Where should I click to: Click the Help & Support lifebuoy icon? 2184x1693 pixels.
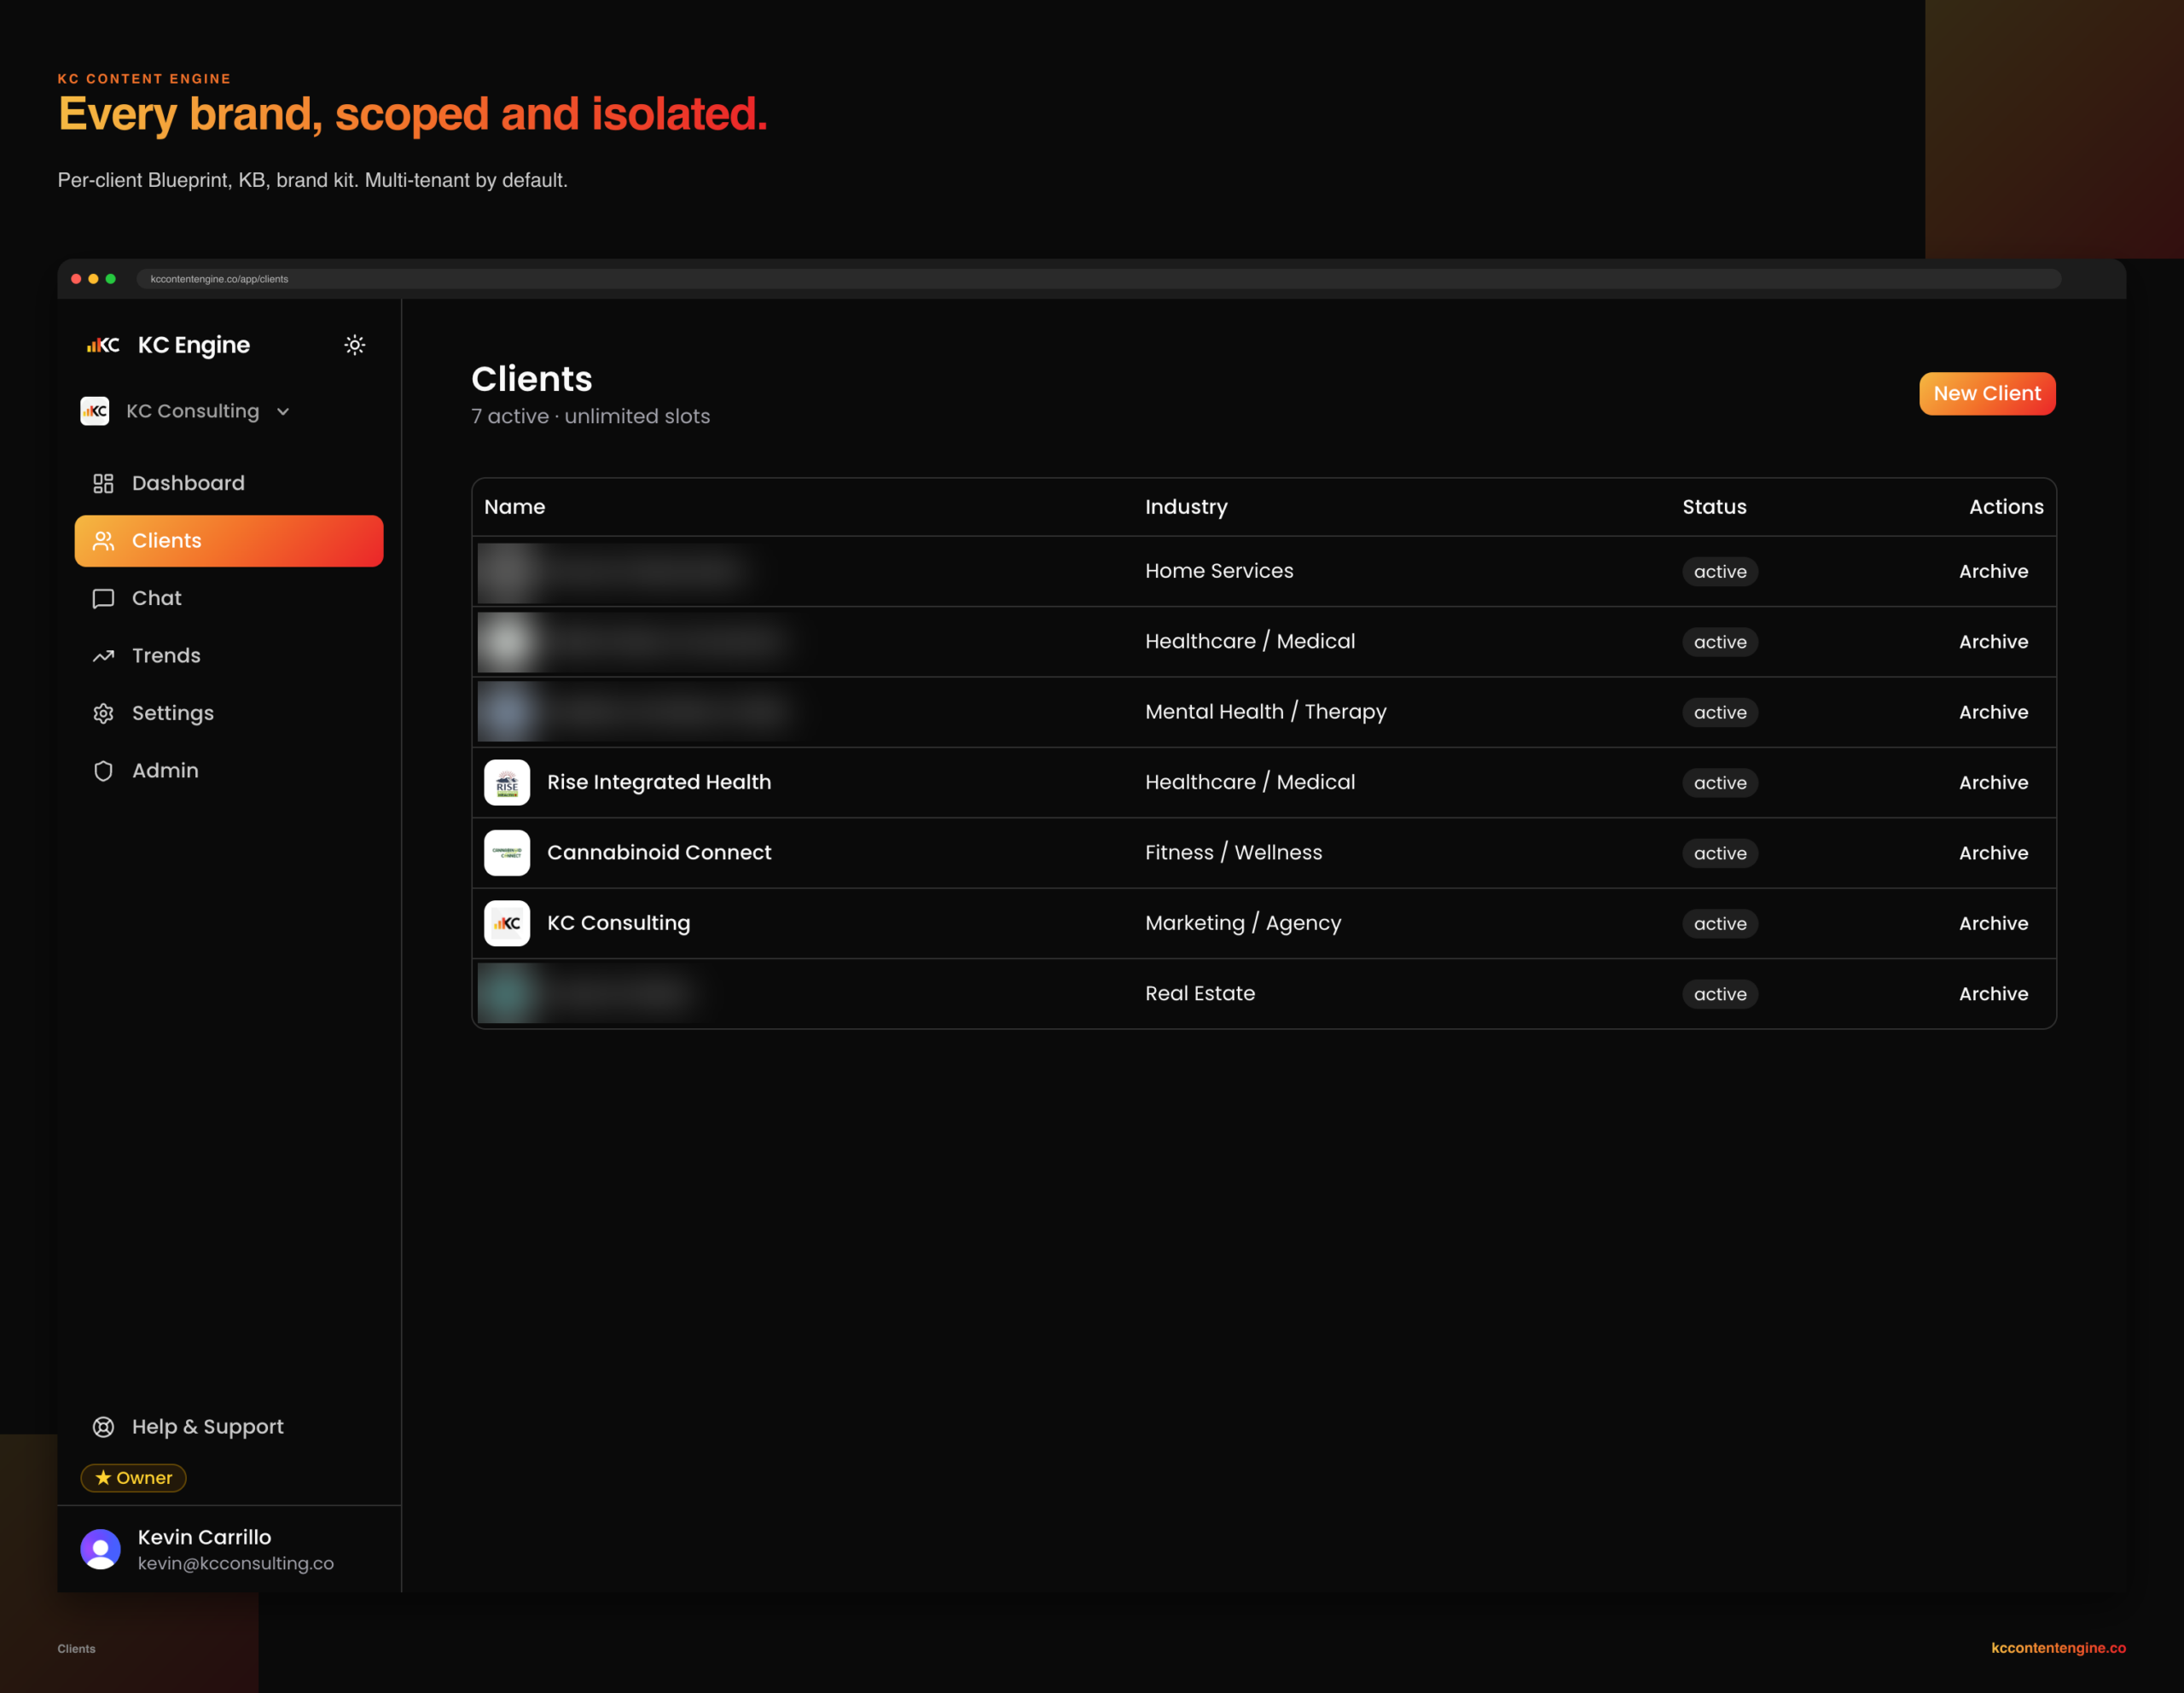[x=103, y=1427]
